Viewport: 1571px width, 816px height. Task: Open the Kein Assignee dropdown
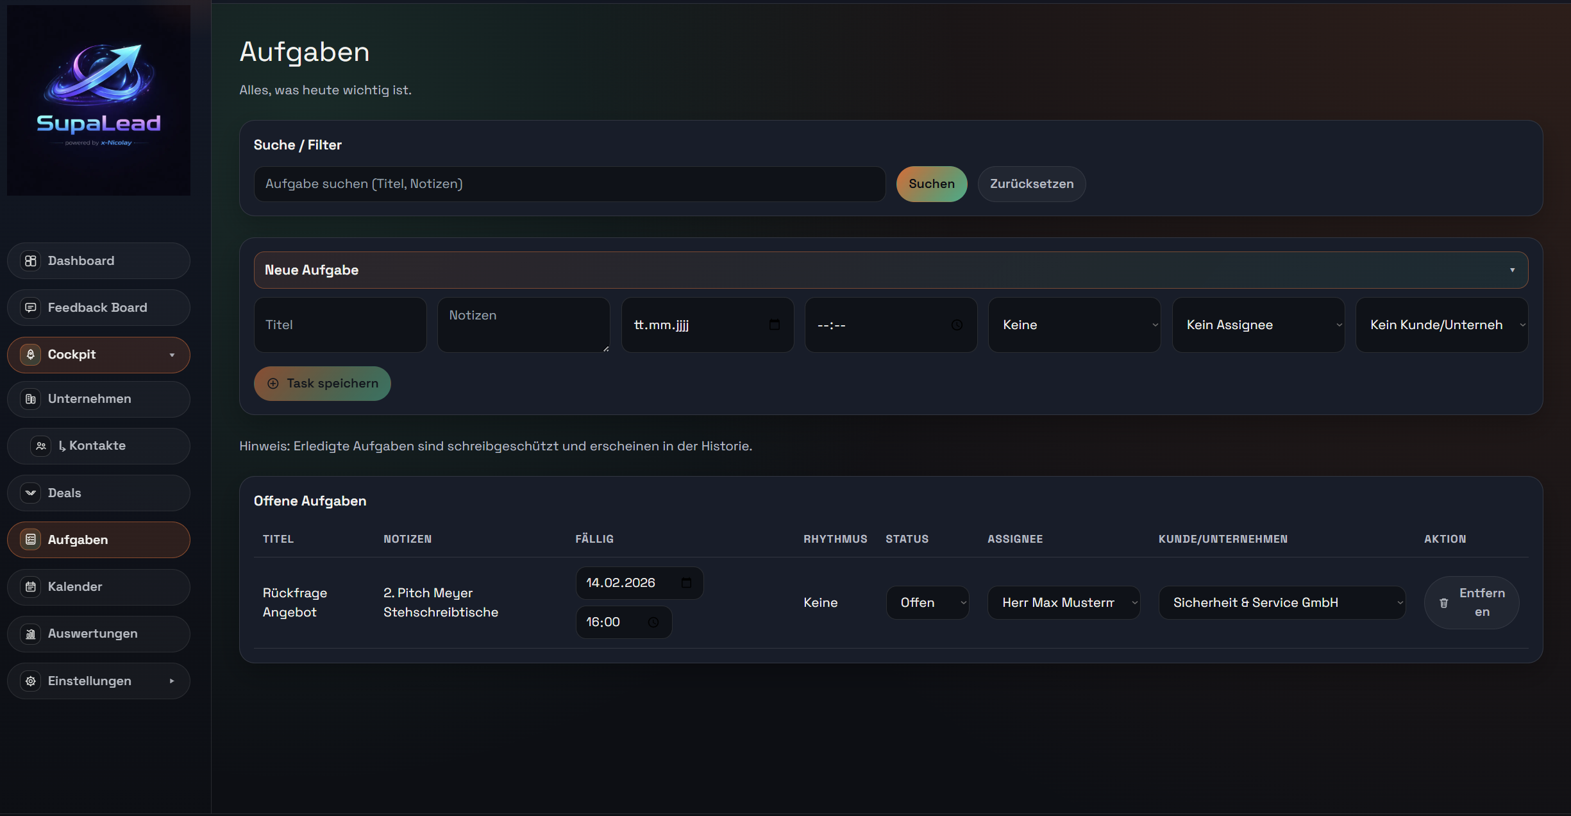coord(1258,325)
